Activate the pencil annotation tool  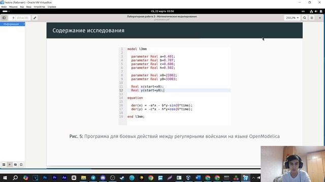click(x=35, y=18)
